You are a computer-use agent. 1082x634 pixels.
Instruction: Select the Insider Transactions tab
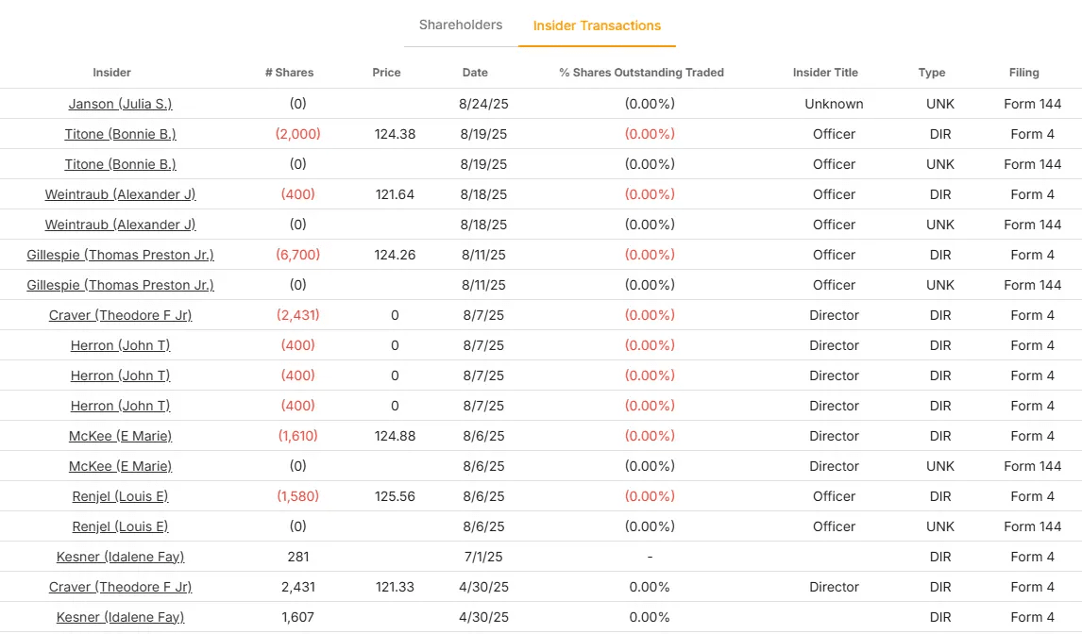(x=597, y=25)
